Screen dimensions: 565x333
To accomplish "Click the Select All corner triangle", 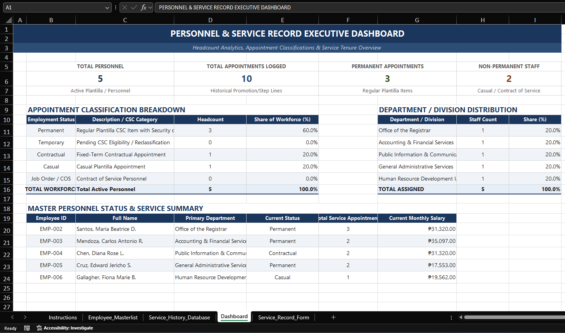I will coord(9,20).
